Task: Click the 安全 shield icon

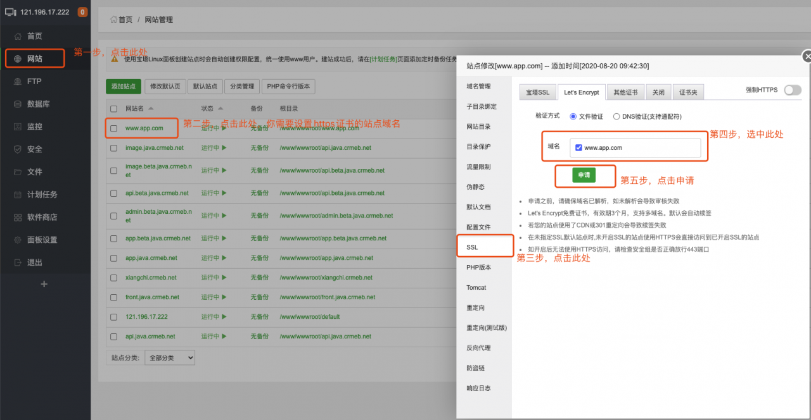Action: point(18,149)
